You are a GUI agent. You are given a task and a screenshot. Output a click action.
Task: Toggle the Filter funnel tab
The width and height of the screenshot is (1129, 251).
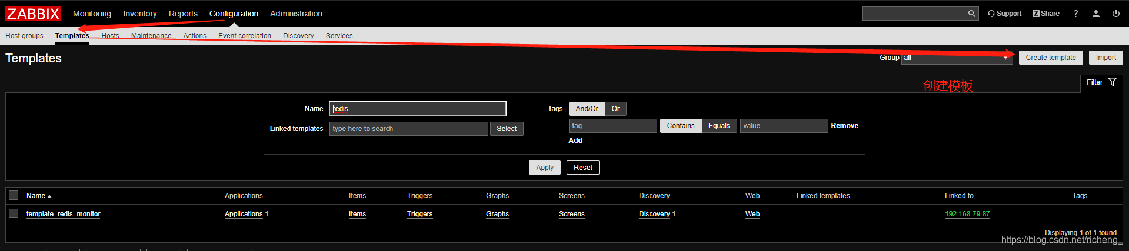[1101, 82]
